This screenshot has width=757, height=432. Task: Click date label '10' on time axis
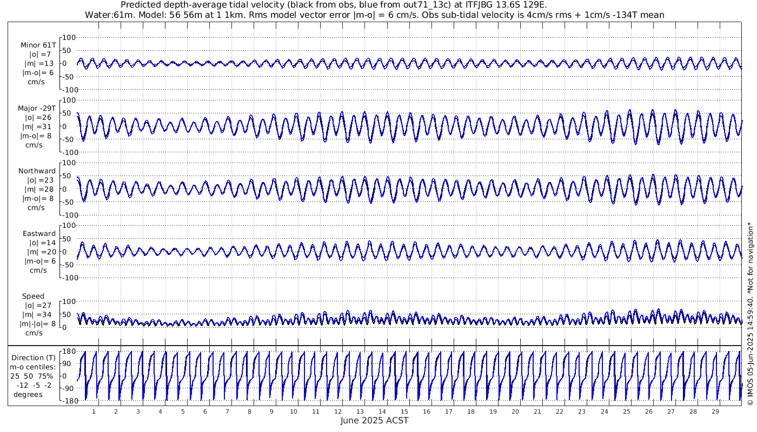point(294,411)
